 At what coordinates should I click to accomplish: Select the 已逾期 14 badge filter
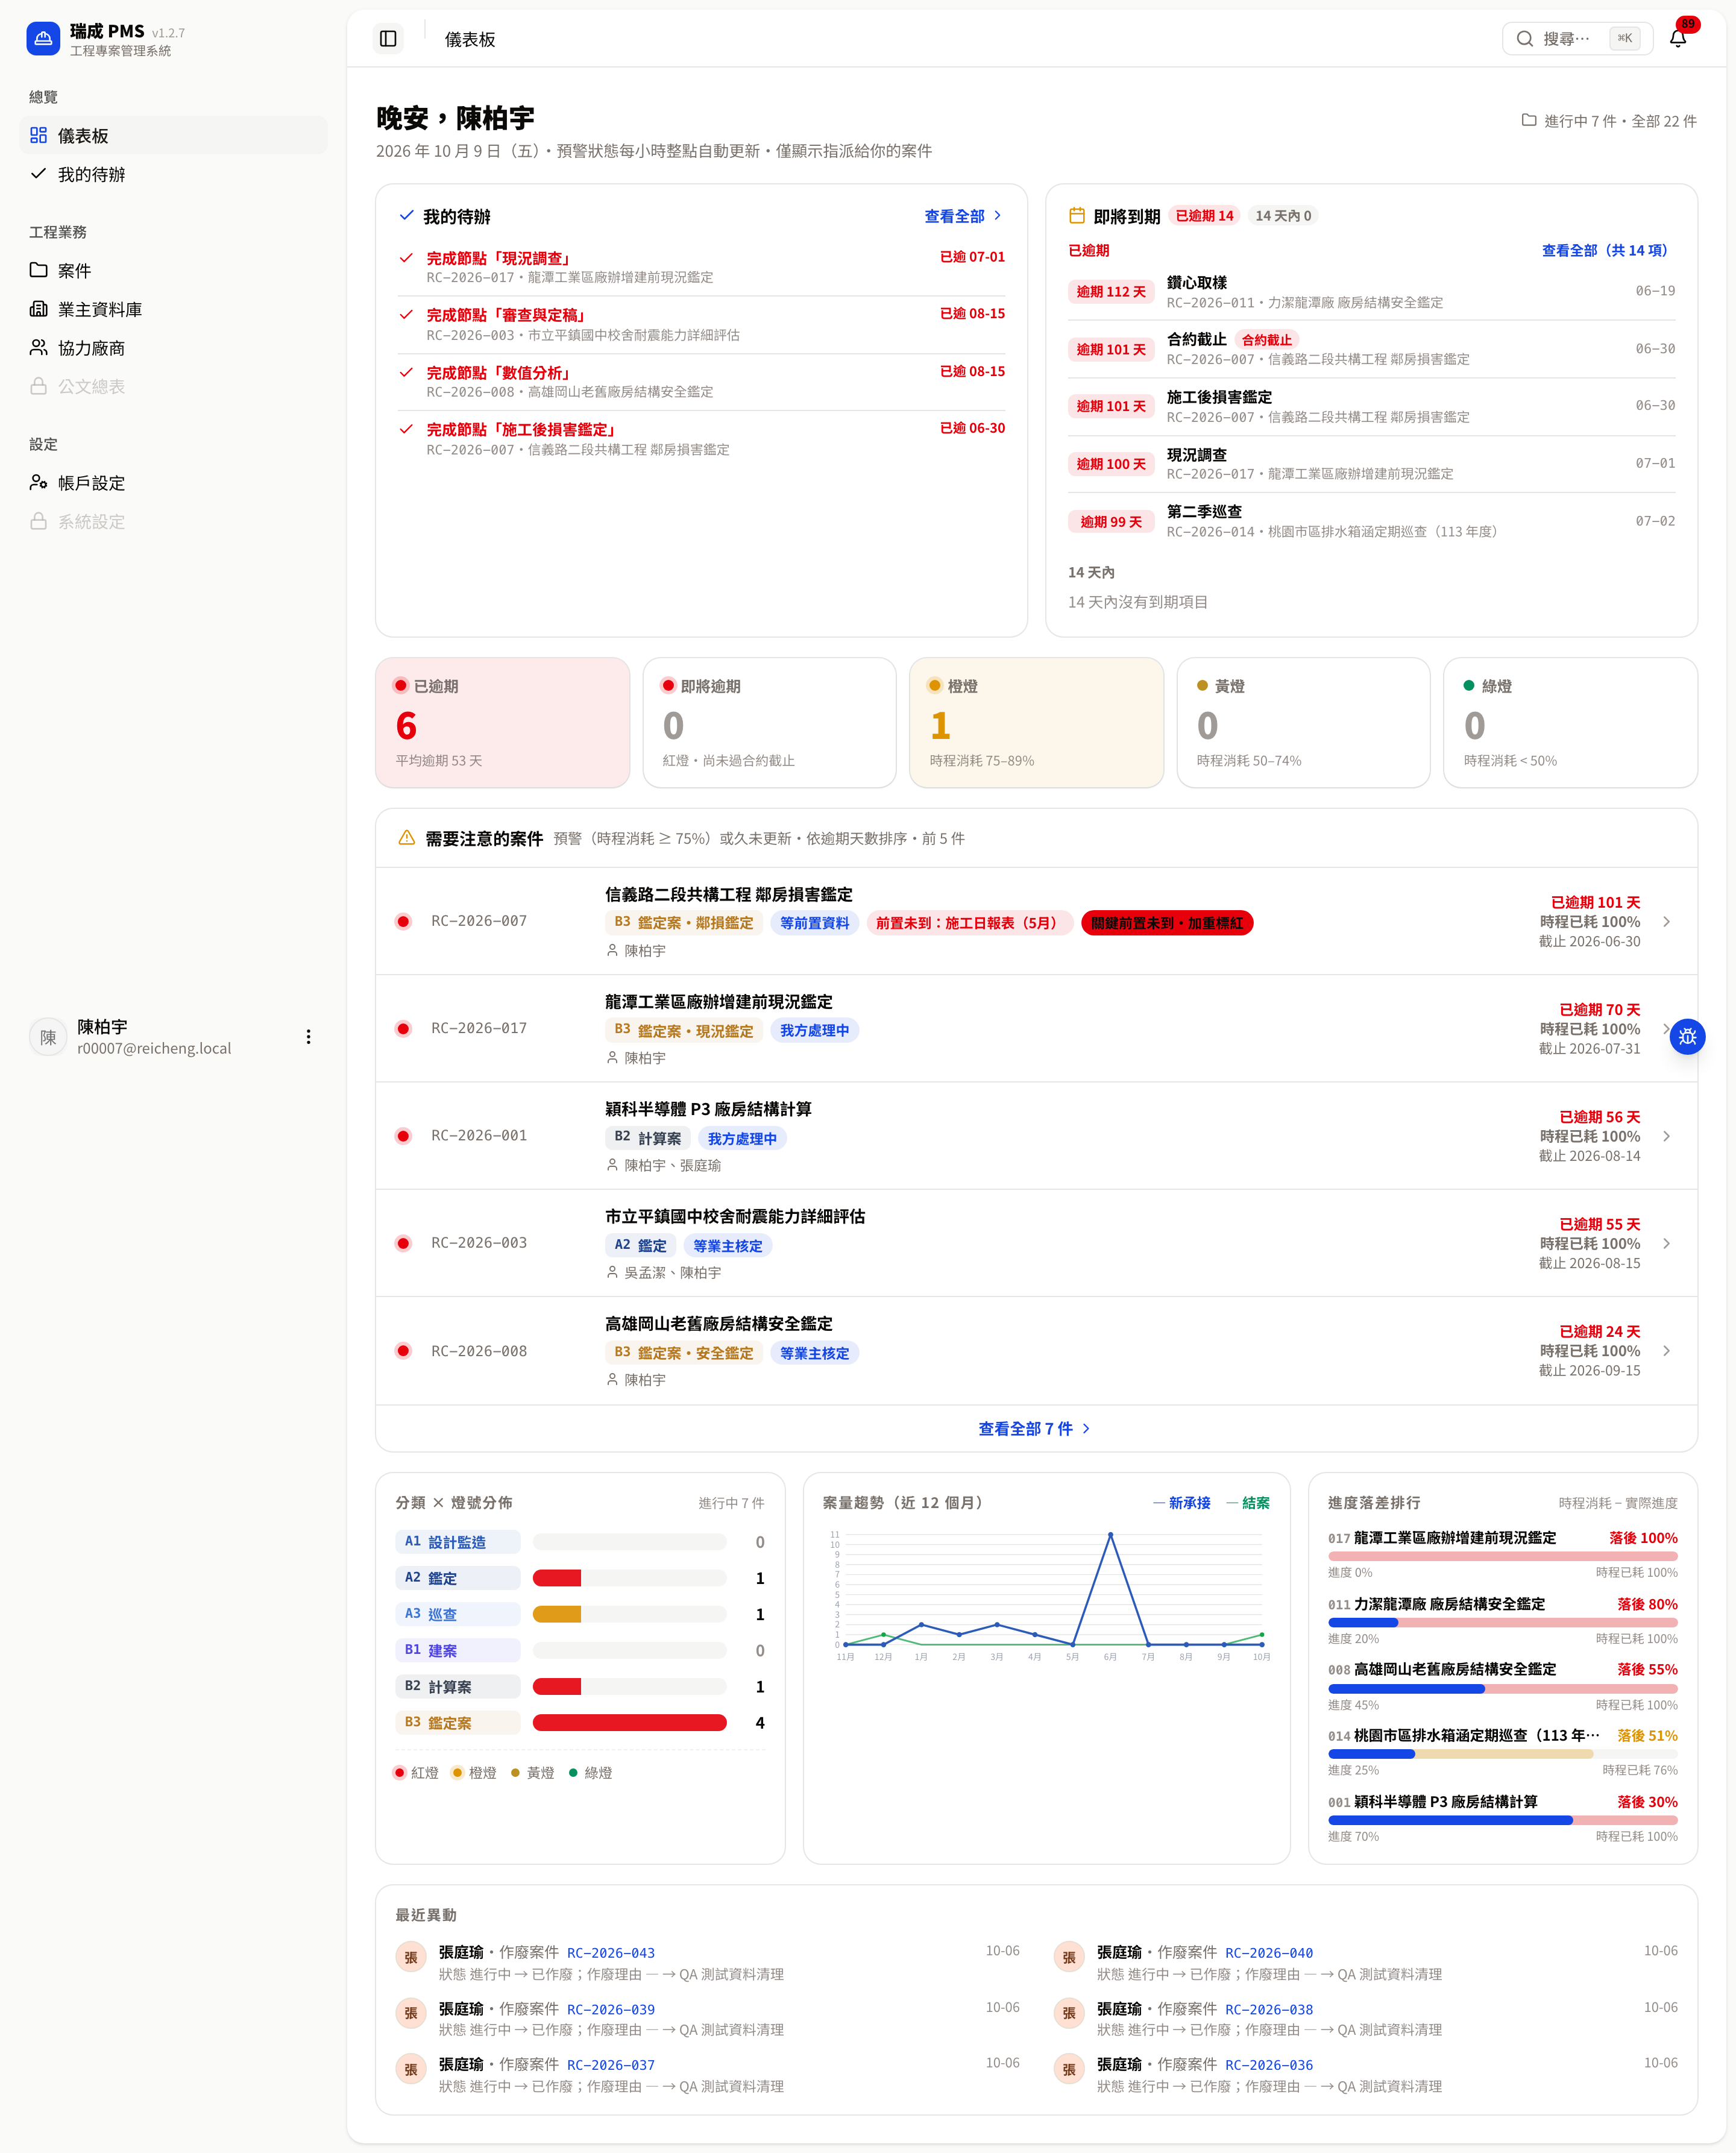[1204, 216]
